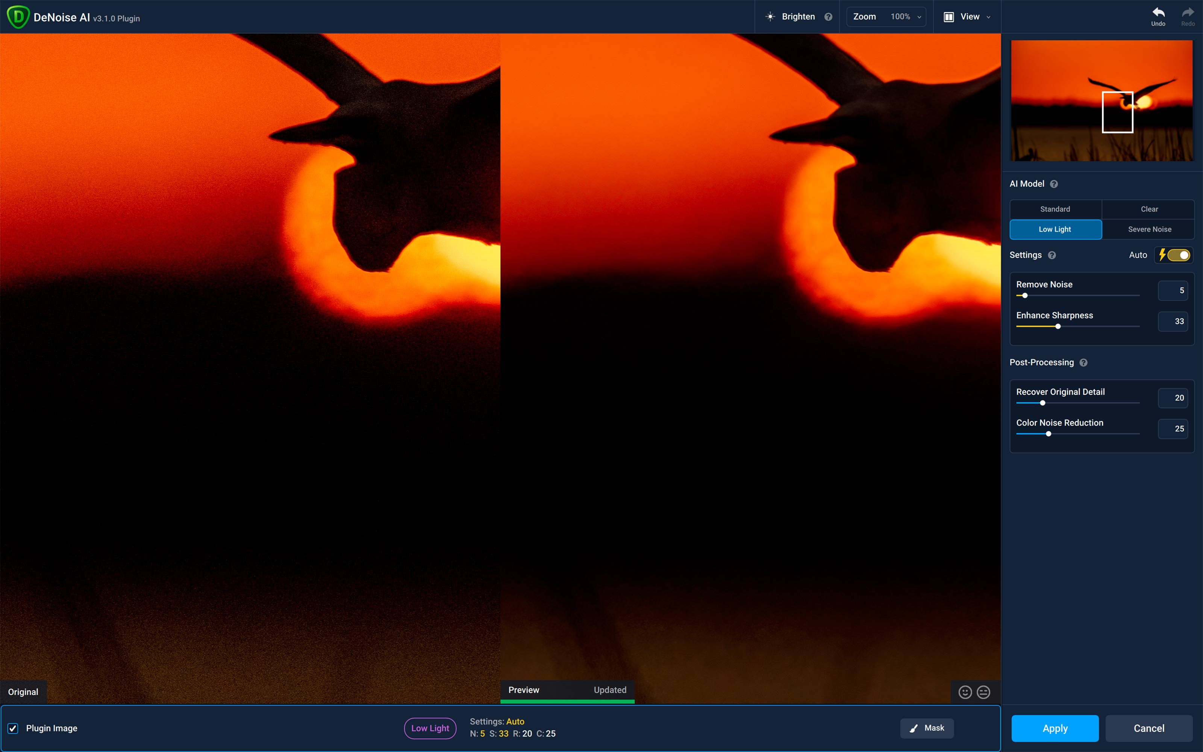The height and width of the screenshot is (752, 1203).
Task: Click the Mask button
Action: (927, 728)
